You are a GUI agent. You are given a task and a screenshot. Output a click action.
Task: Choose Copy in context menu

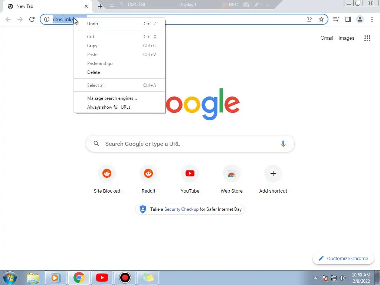click(119, 46)
